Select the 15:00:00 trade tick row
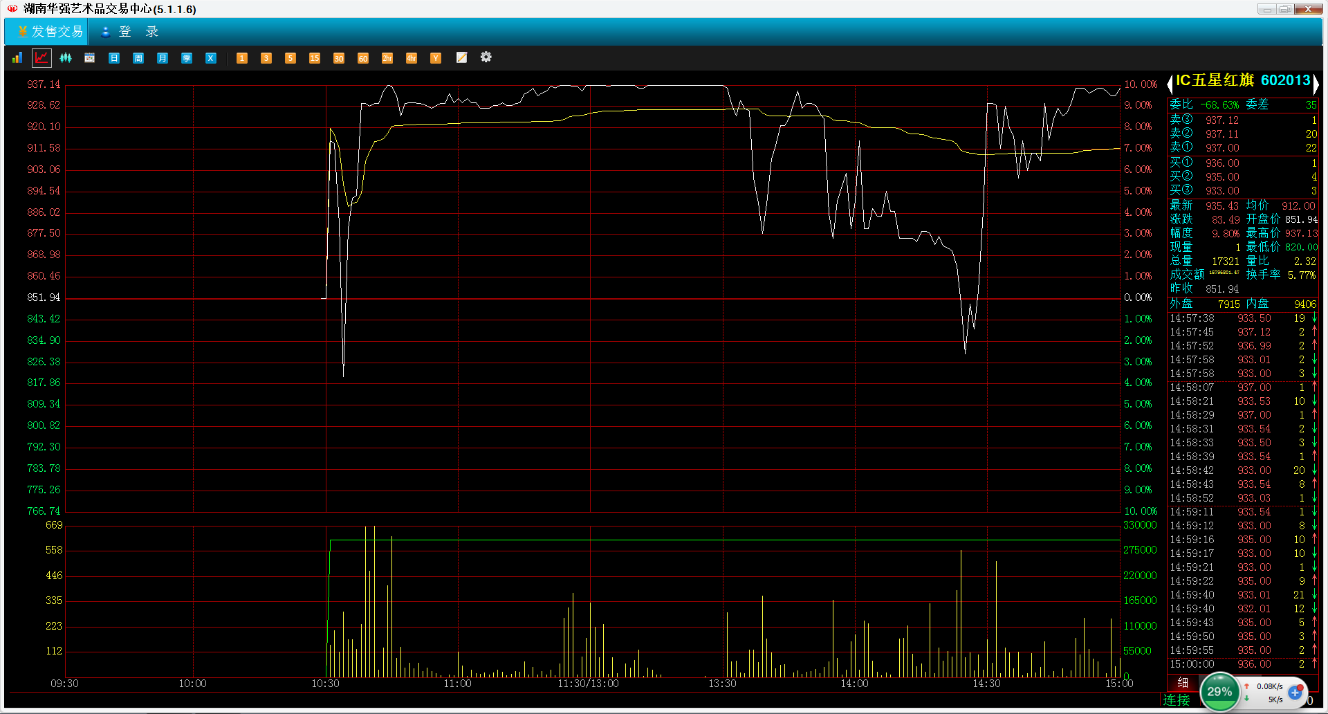This screenshot has width=1328, height=714. pos(1243,664)
